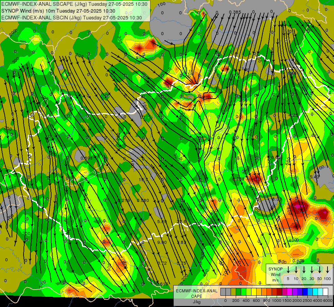Click the 3.72 value on the map
This screenshot has height=307, width=334.
coord(162,263)
